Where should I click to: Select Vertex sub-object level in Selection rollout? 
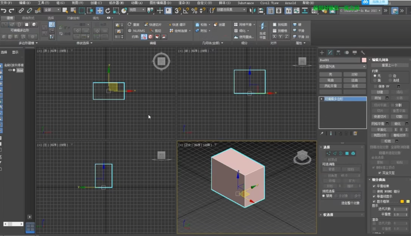(x=328, y=153)
